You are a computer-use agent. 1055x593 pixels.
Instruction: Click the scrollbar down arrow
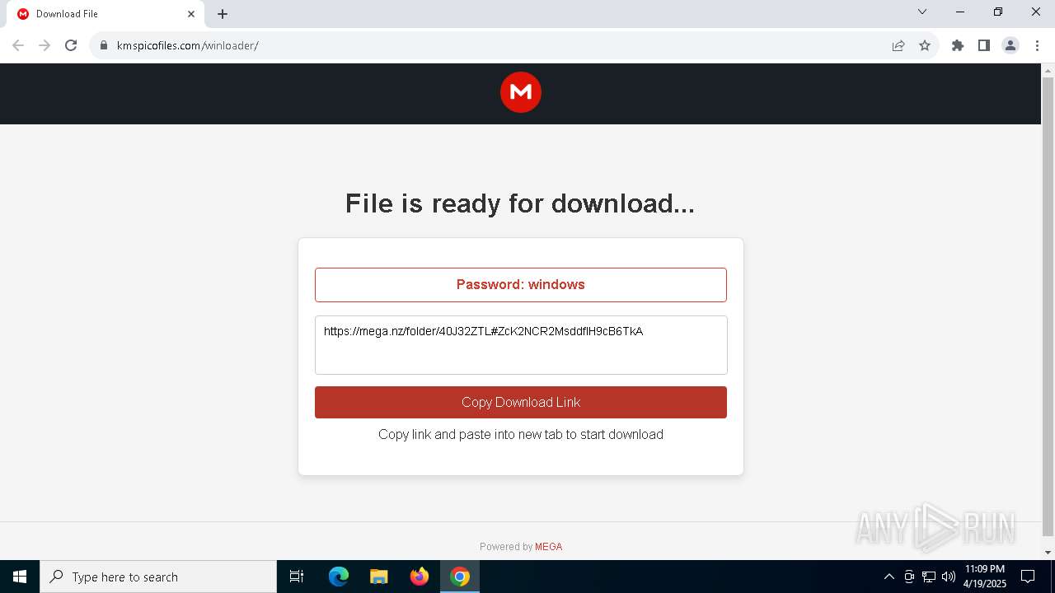[x=1048, y=553]
